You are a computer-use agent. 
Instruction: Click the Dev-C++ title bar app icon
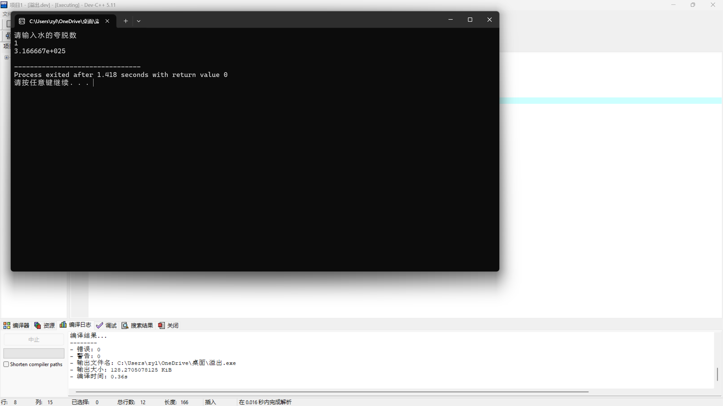pyautogui.click(x=4, y=5)
